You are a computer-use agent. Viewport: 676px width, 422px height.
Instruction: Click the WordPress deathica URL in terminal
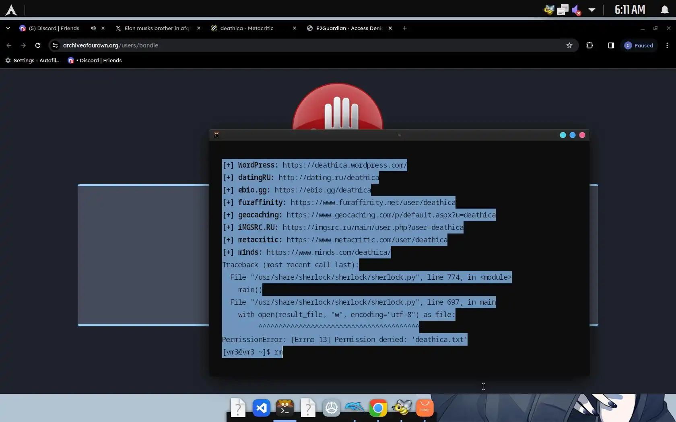344,165
